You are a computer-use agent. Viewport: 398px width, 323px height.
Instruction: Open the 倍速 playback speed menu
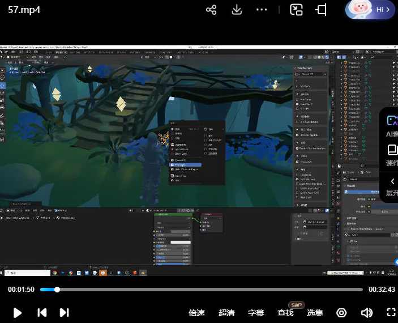196,313
